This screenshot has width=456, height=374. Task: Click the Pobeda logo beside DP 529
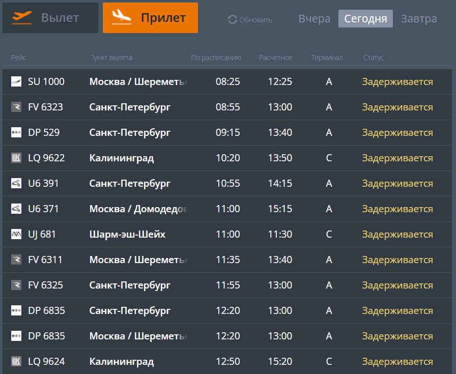pyautogui.click(x=16, y=132)
